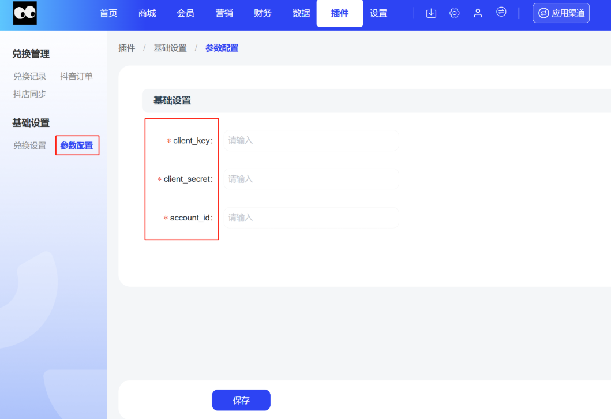Click the 应用渠道 button

561,13
